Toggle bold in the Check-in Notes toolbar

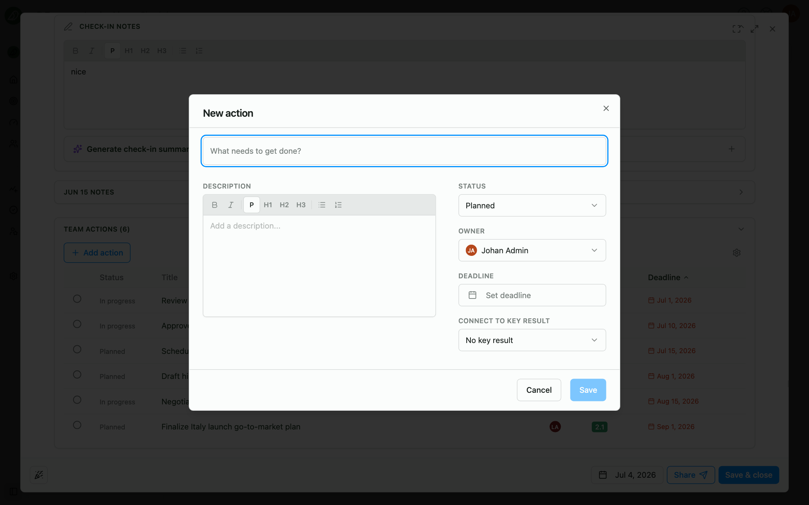pos(75,51)
